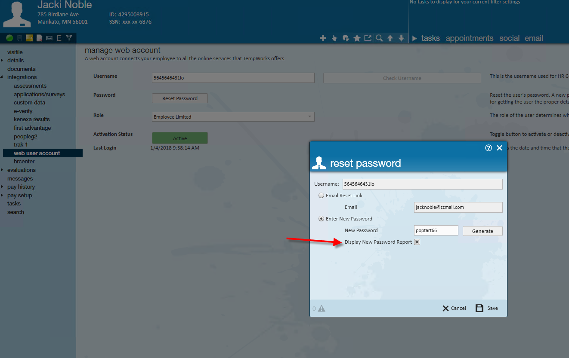Switch to the social tab
The height and width of the screenshot is (358, 569).
510,38
